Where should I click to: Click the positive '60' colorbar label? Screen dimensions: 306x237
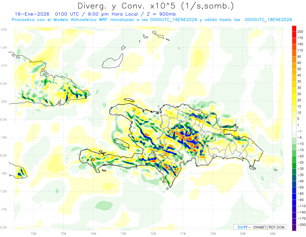(299, 63)
